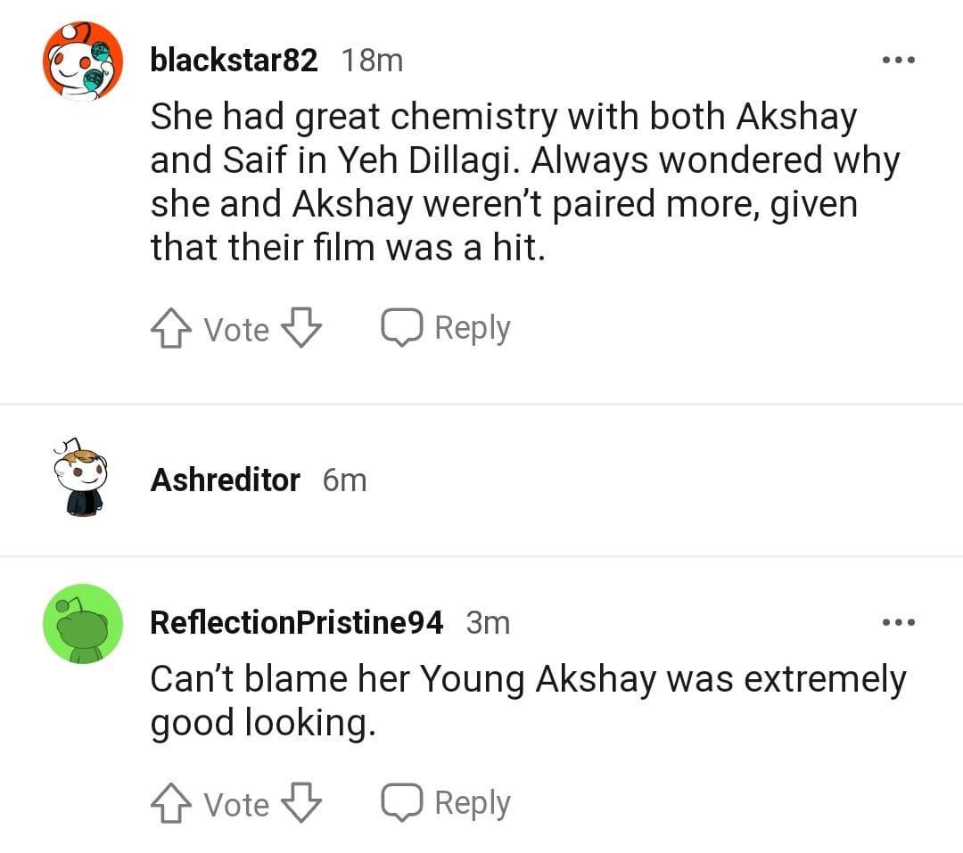Open Ashreditor username link
Viewport: 963px width, 853px height.
[225, 480]
